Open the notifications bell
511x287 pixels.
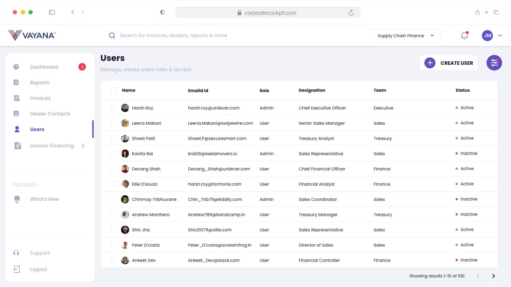[x=465, y=35]
